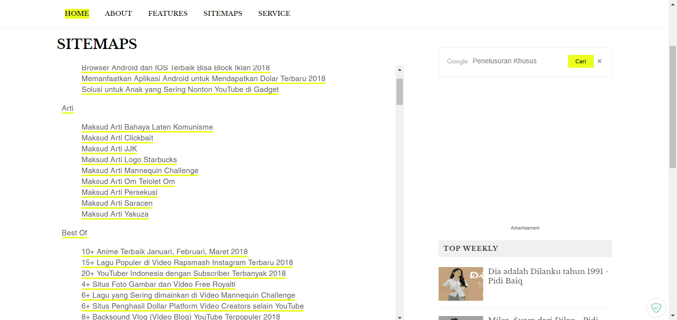
Task: Open Browser Android dan IOS Terbaik article
Action: click(176, 68)
